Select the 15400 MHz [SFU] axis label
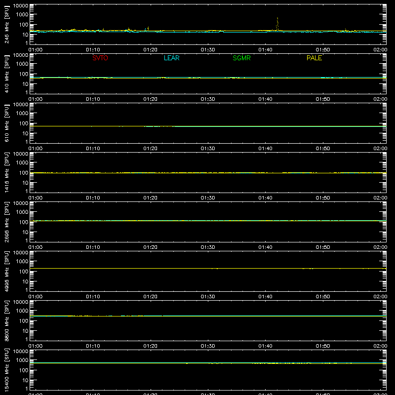The width and height of the screenshot is (395, 395). click(x=6, y=370)
